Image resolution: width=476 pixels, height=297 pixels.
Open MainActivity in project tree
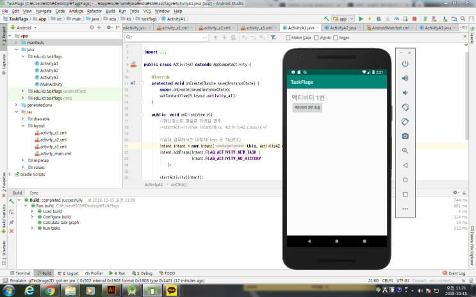pos(51,84)
